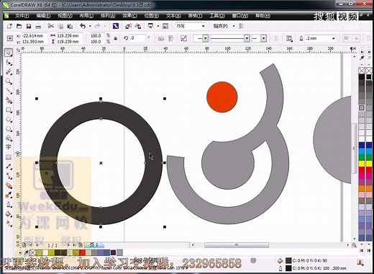Click the horizontal scrollbar thumb

pyautogui.click(x=237, y=245)
